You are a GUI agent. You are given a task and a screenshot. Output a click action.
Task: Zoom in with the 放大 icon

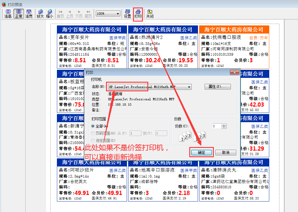[40, 14]
